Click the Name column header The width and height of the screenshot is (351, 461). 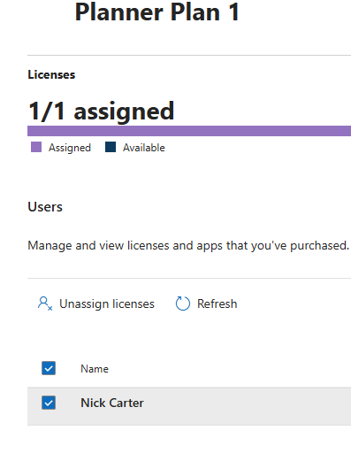[x=95, y=369]
